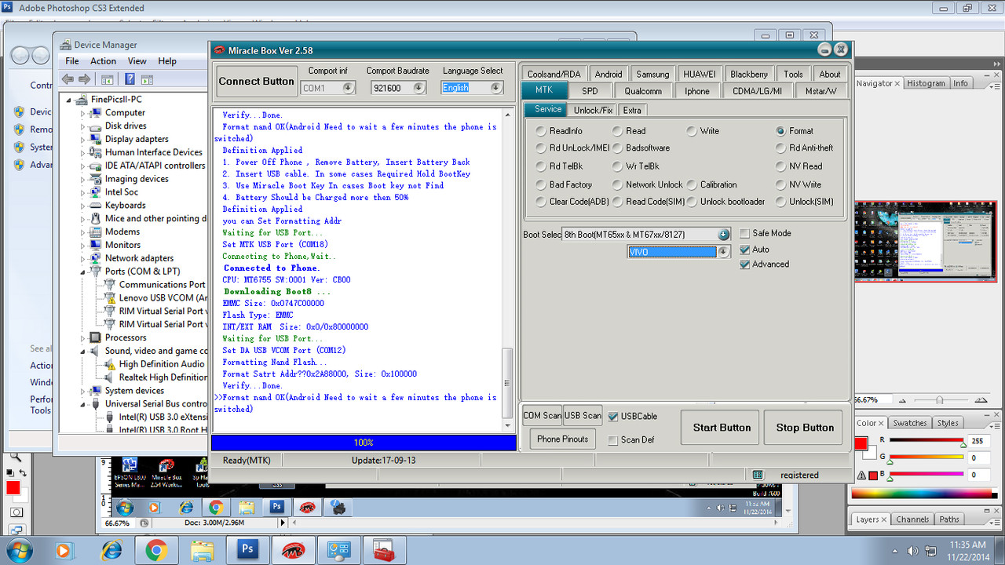Open Windows Explorer folder from taskbar
The height and width of the screenshot is (565, 1005).
click(203, 550)
